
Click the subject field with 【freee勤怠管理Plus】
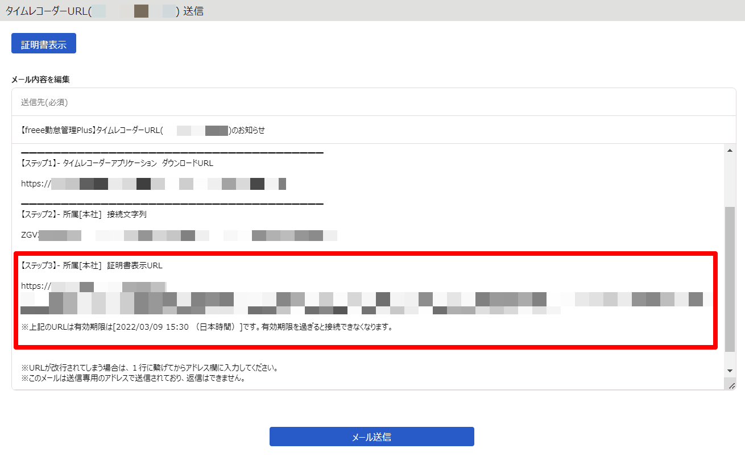click(x=374, y=130)
